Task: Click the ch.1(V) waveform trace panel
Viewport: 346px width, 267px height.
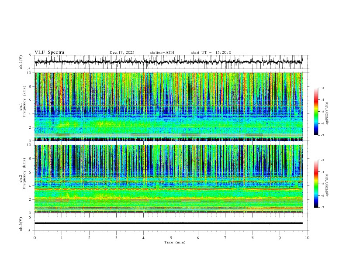Action: pyautogui.click(x=170, y=62)
